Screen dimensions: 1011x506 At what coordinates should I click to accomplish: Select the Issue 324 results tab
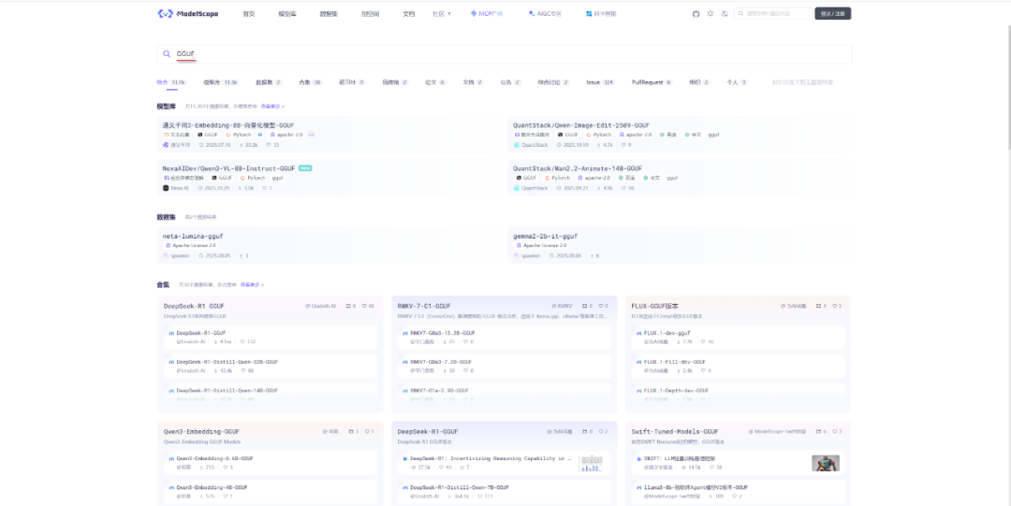(600, 82)
